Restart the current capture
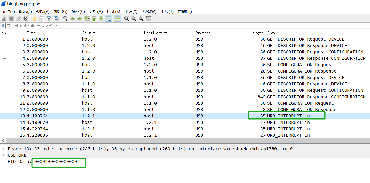 click(x=18, y=19)
